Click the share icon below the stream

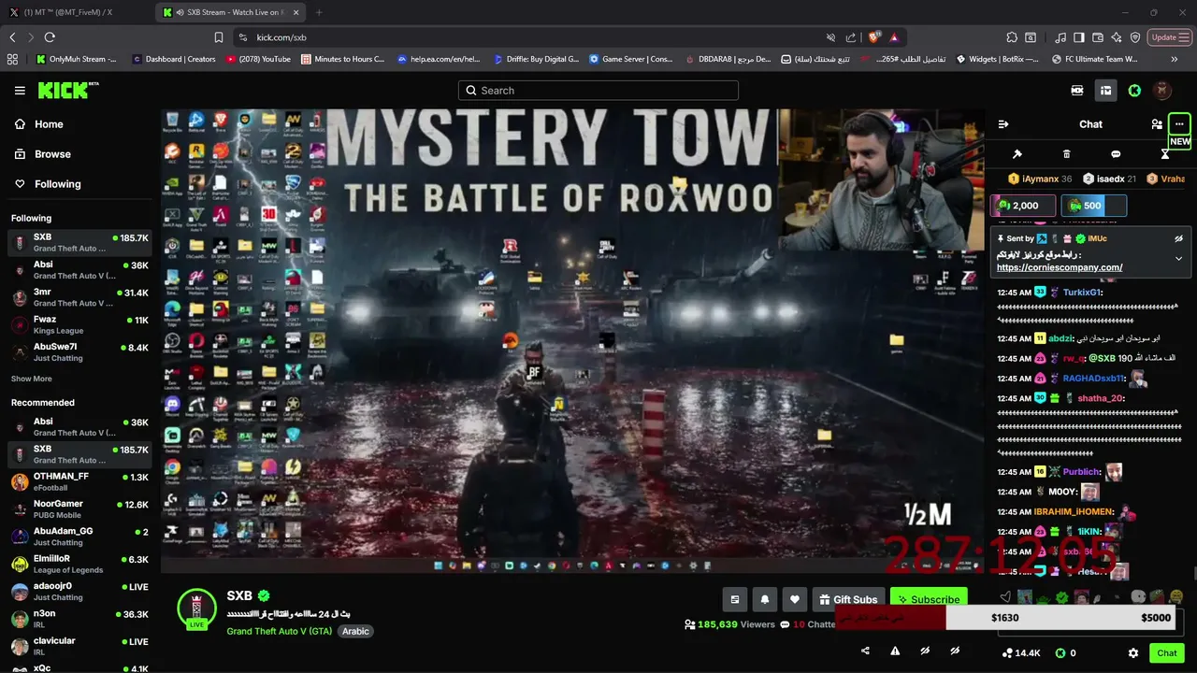865,652
